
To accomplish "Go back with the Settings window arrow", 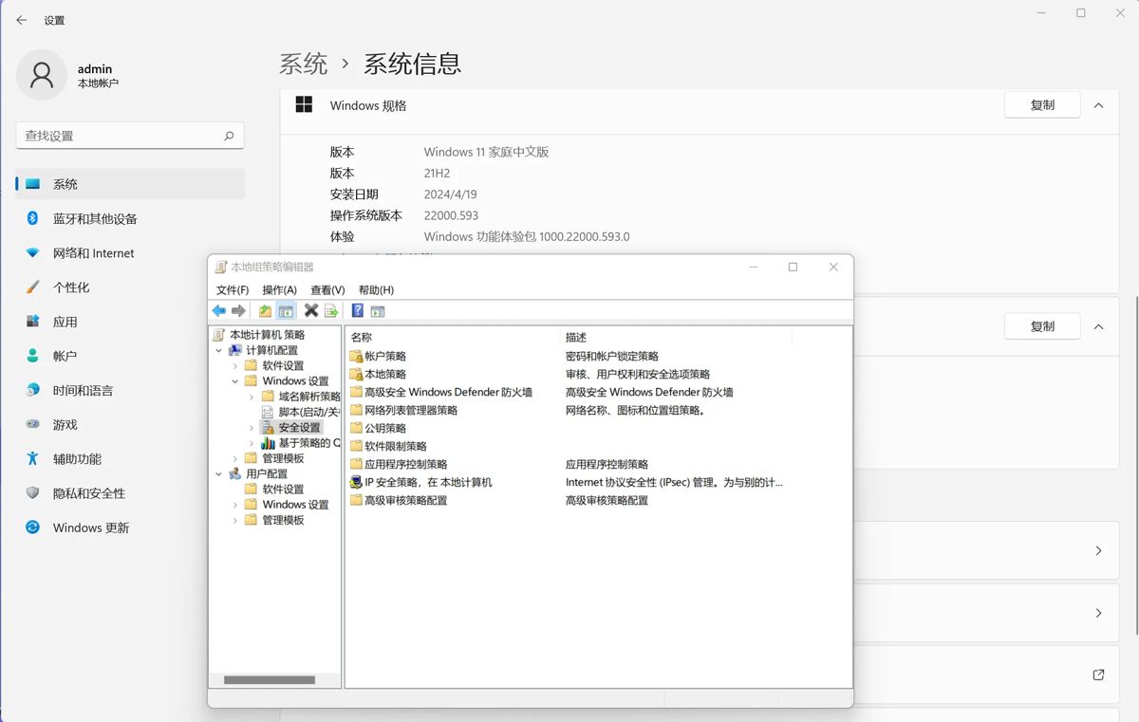I will [x=22, y=20].
